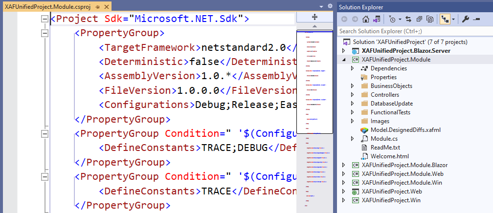The image size is (493, 213).
Task: Switch between solutions and folder views icon
Action: pyautogui.click(x=377, y=20)
